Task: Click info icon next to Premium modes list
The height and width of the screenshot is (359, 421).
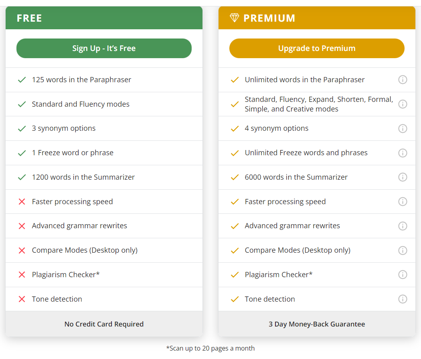Action: pyautogui.click(x=403, y=104)
